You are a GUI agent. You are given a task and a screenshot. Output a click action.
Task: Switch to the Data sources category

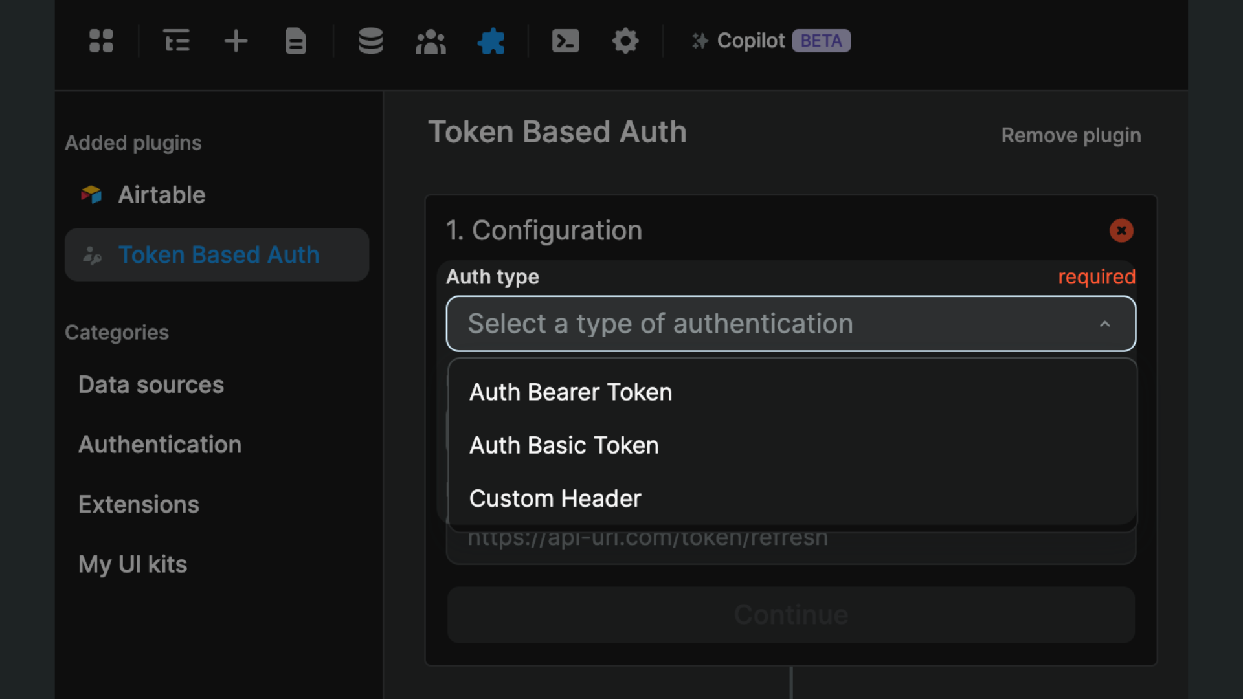click(150, 384)
